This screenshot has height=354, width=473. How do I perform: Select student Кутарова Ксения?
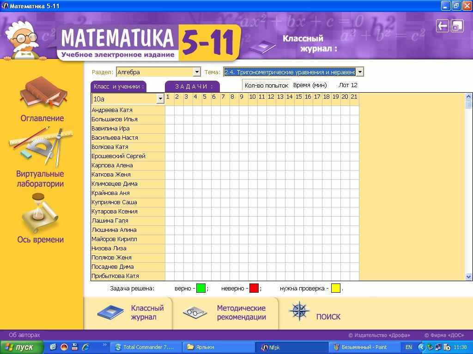click(128, 211)
